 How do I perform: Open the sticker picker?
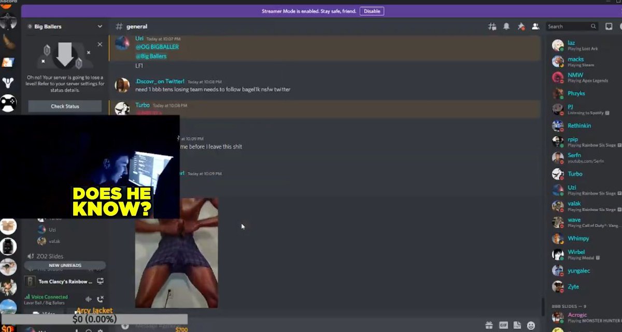click(517, 325)
